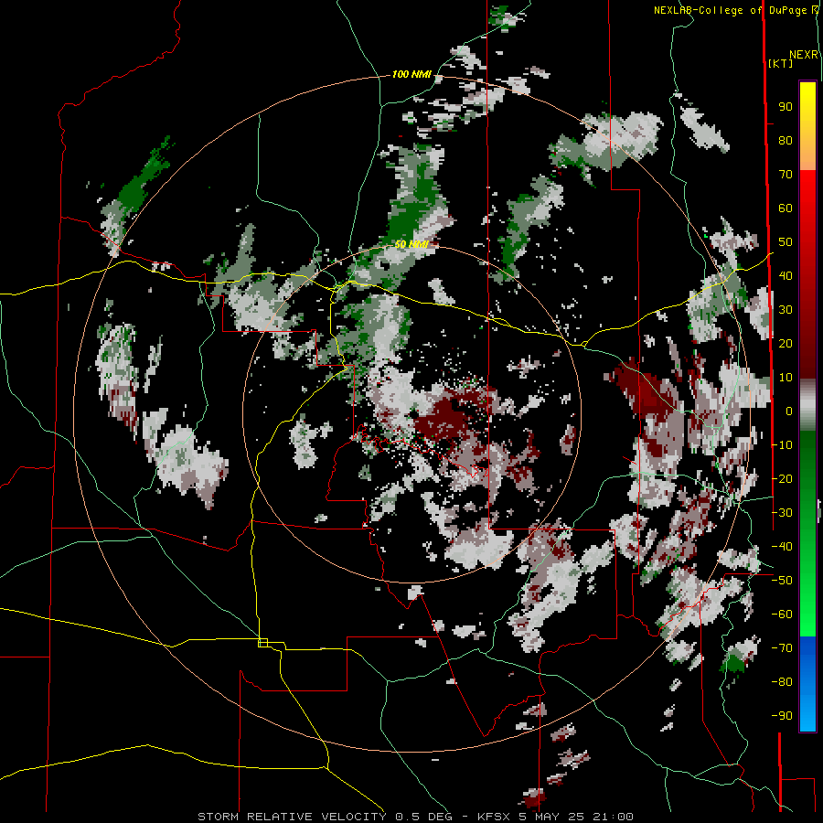Click the 20 value on the velocity scale
The height and width of the screenshot is (823, 823).
click(x=786, y=343)
